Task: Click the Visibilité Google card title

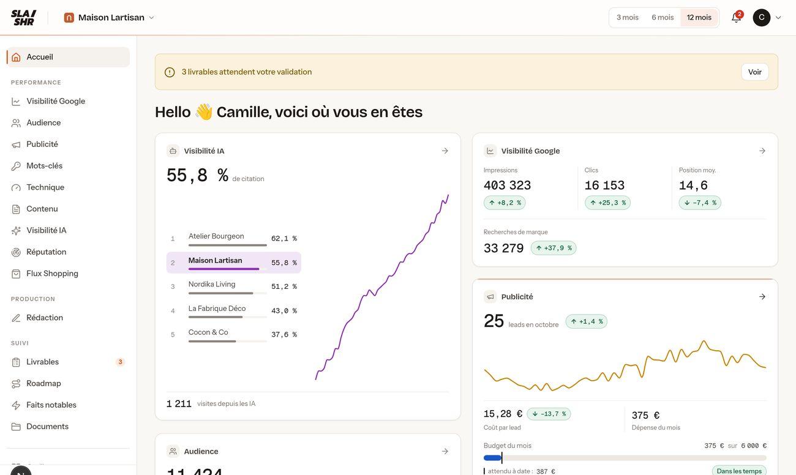Action: tap(530, 151)
